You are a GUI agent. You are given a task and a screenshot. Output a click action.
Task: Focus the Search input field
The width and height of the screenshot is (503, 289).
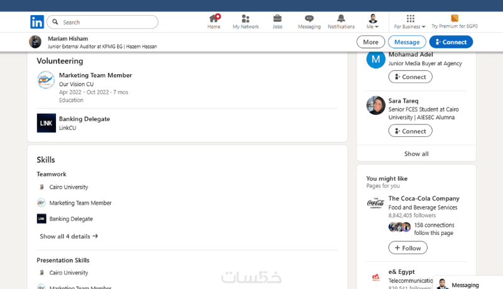point(102,22)
